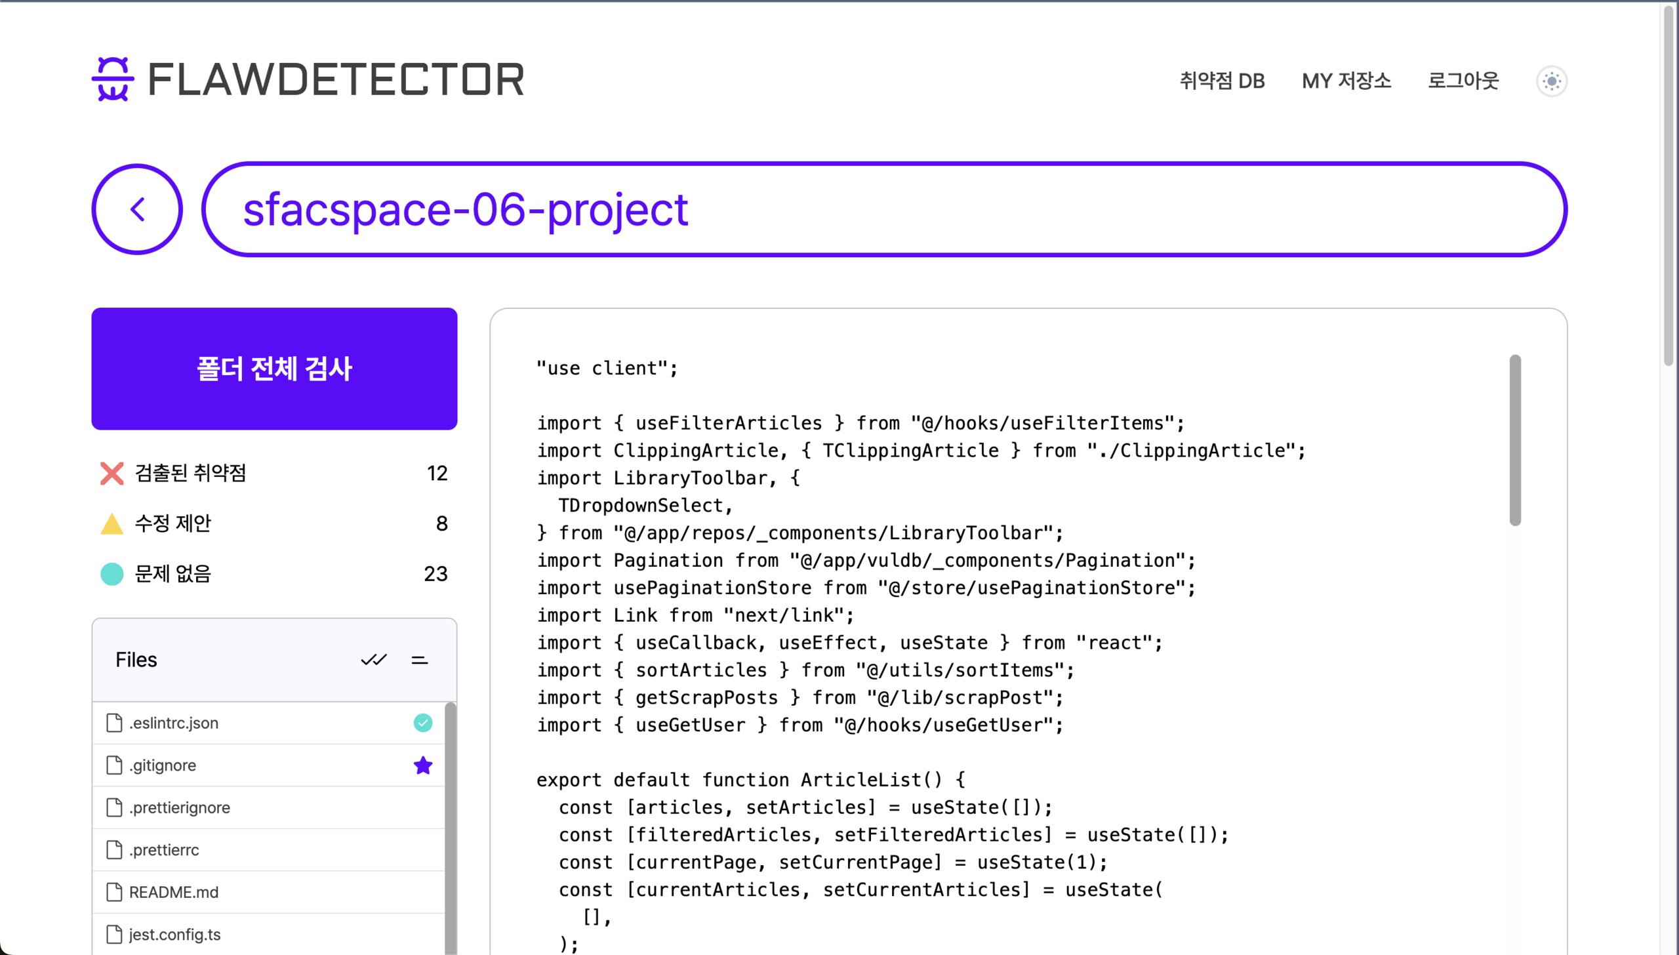Open the .prettierrc file
The height and width of the screenshot is (955, 1679).
(x=269, y=850)
